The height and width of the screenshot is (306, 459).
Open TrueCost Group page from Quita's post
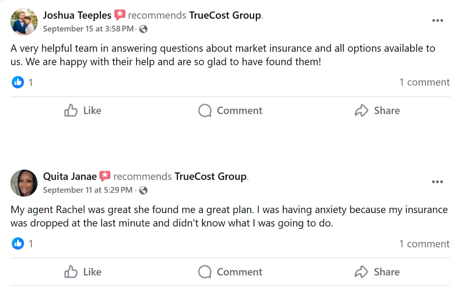(x=210, y=176)
